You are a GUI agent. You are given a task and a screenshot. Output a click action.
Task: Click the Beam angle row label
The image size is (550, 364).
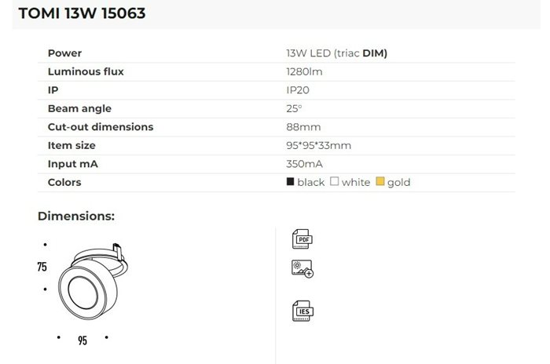pyautogui.click(x=79, y=108)
